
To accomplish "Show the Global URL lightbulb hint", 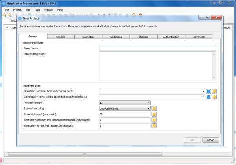I will (x=214, y=91).
